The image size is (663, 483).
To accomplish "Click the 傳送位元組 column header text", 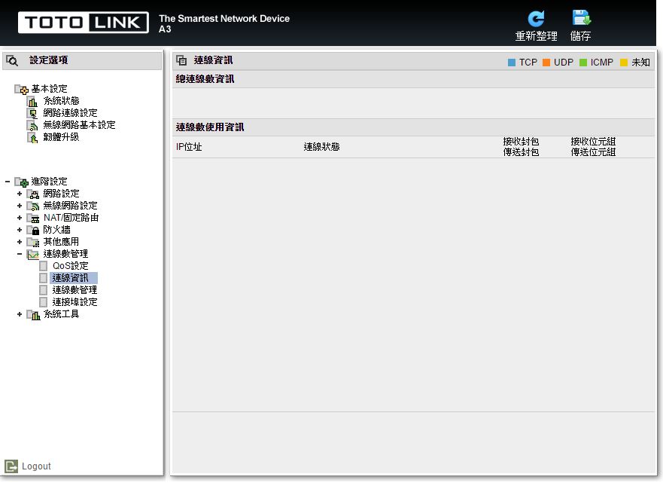I will pos(593,152).
